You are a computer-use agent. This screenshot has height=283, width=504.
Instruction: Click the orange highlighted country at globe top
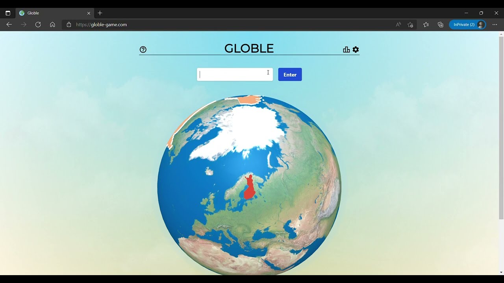point(250,99)
